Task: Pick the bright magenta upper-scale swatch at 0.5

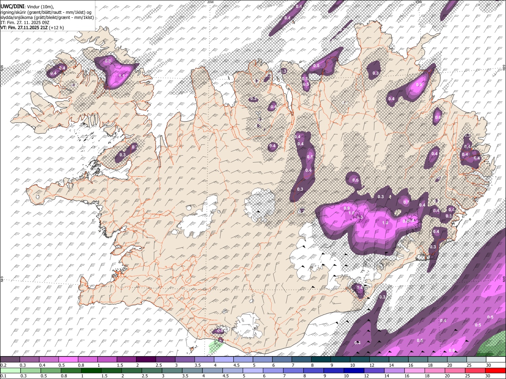Action: coord(68,360)
